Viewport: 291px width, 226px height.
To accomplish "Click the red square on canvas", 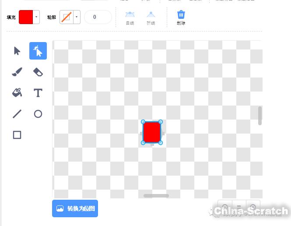I will point(152,132).
